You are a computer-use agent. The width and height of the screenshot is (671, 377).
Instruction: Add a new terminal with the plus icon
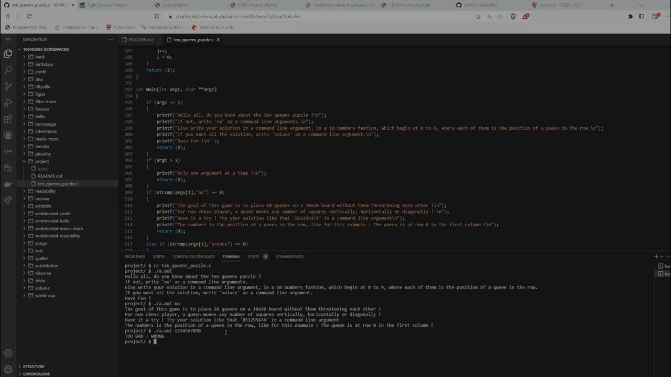coord(656,257)
